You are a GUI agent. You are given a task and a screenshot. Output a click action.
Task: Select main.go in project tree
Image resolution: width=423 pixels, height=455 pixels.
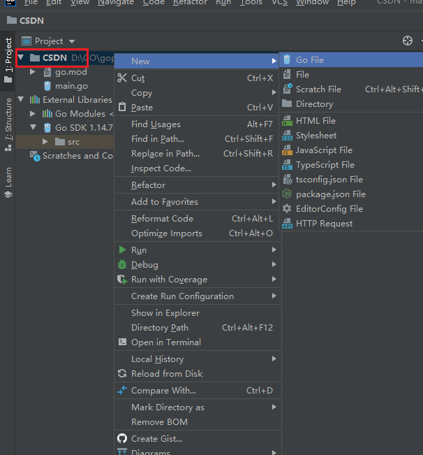point(71,86)
